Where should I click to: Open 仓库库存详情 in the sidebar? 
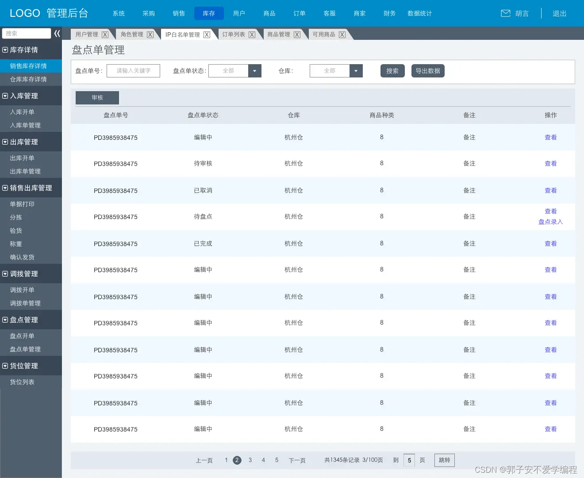point(31,79)
